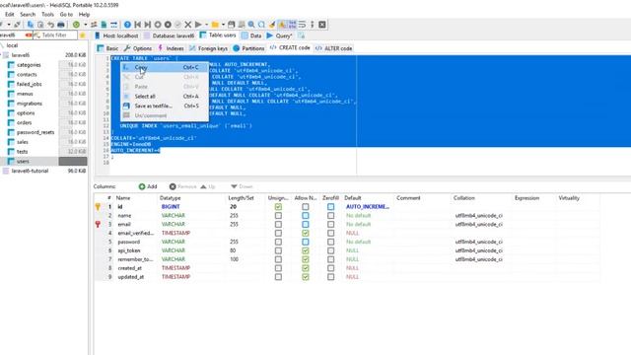The width and height of the screenshot is (631, 355).
Task: Toggle Unsigned checkbox for password column
Action: tap(278, 242)
